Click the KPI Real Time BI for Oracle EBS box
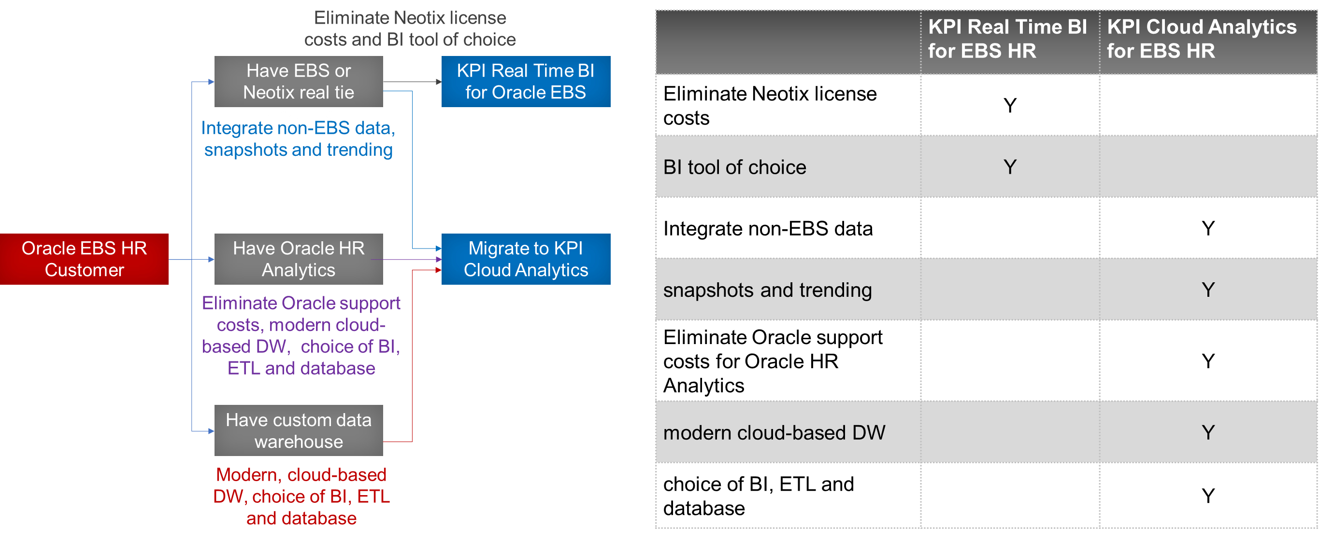1319x540 pixels. (x=525, y=81)
